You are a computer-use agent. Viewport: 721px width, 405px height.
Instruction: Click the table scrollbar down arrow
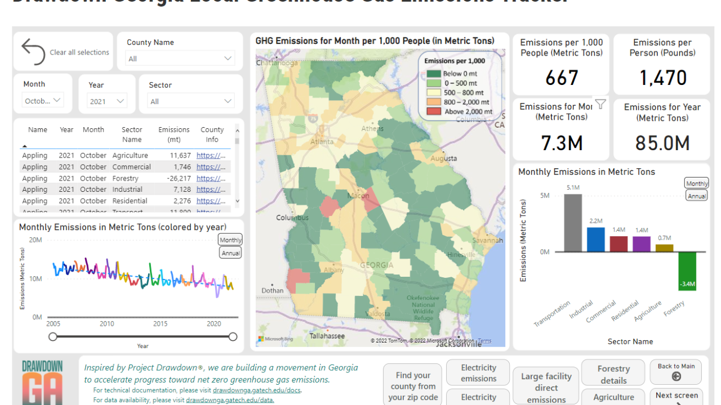pos(237,201)
